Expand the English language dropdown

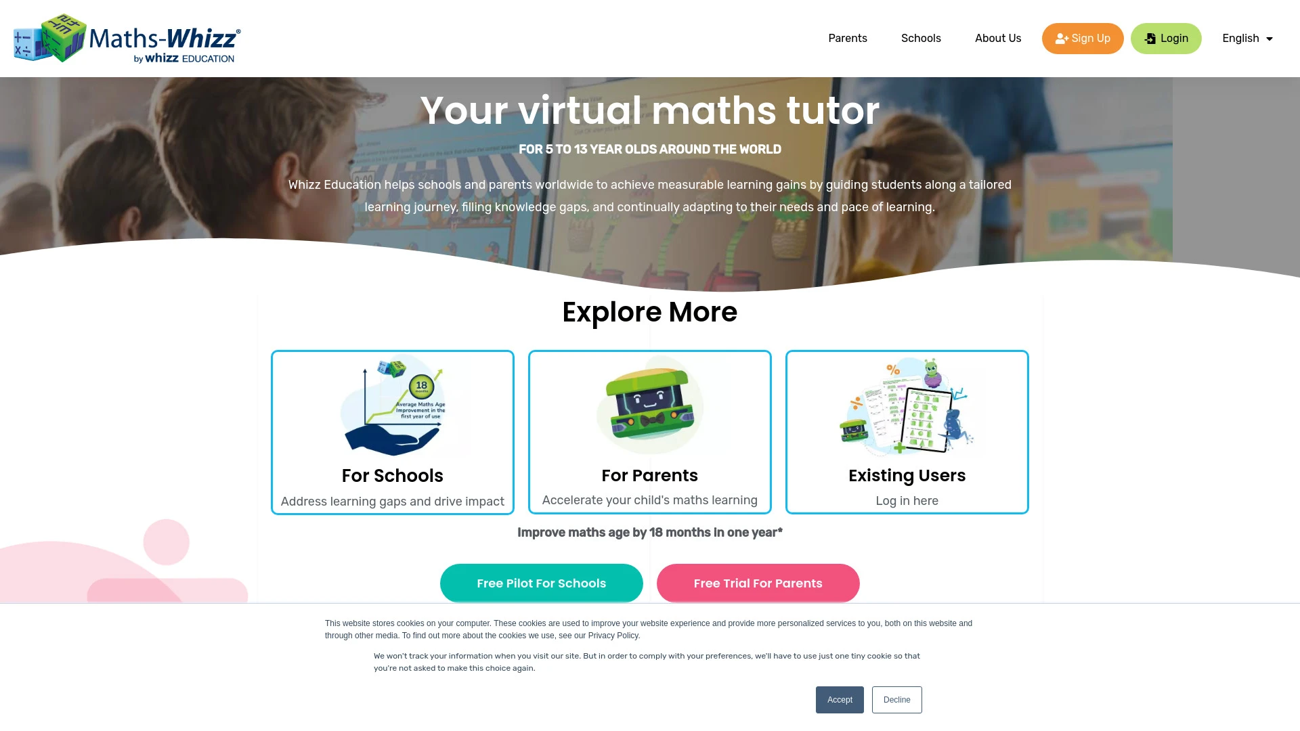click(1247, 39)
